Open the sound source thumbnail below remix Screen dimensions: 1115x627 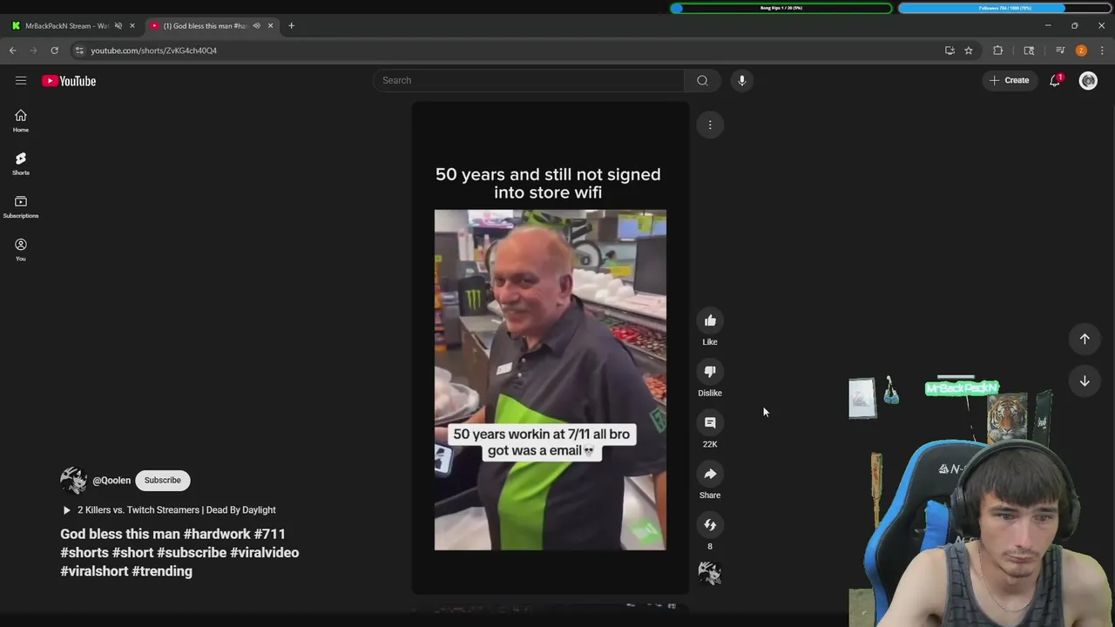coord(710,573)
